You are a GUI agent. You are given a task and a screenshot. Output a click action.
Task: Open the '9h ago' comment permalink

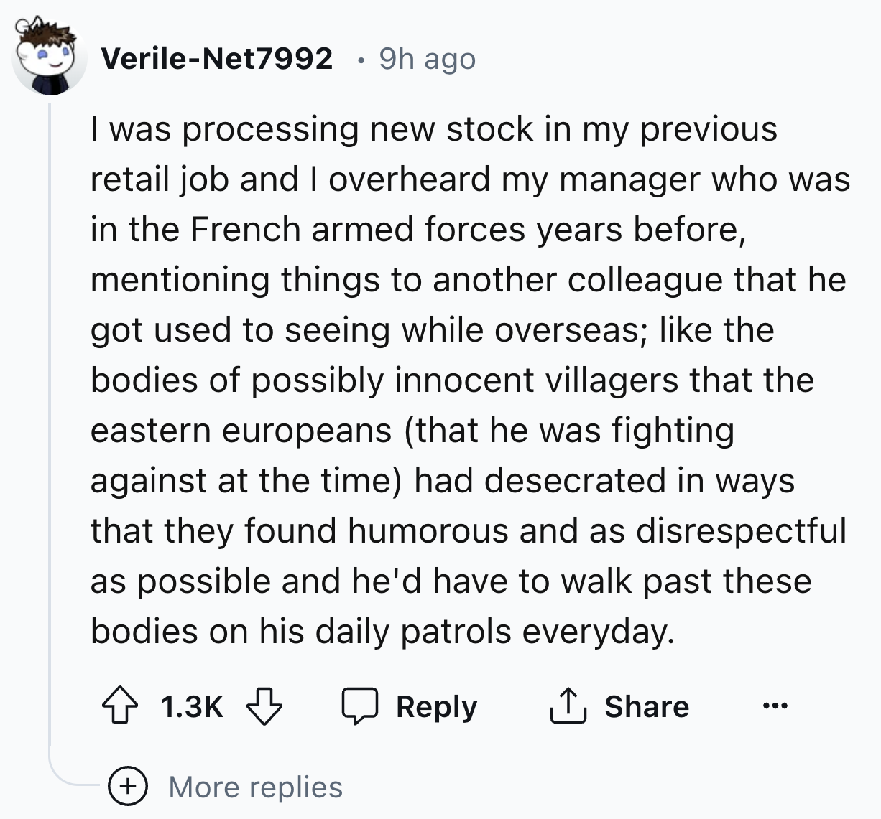point(427,59)
